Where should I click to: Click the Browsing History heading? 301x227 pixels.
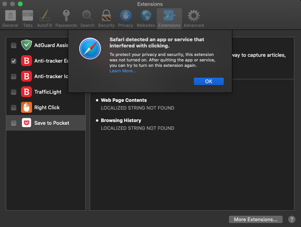(x=121, y=120)
